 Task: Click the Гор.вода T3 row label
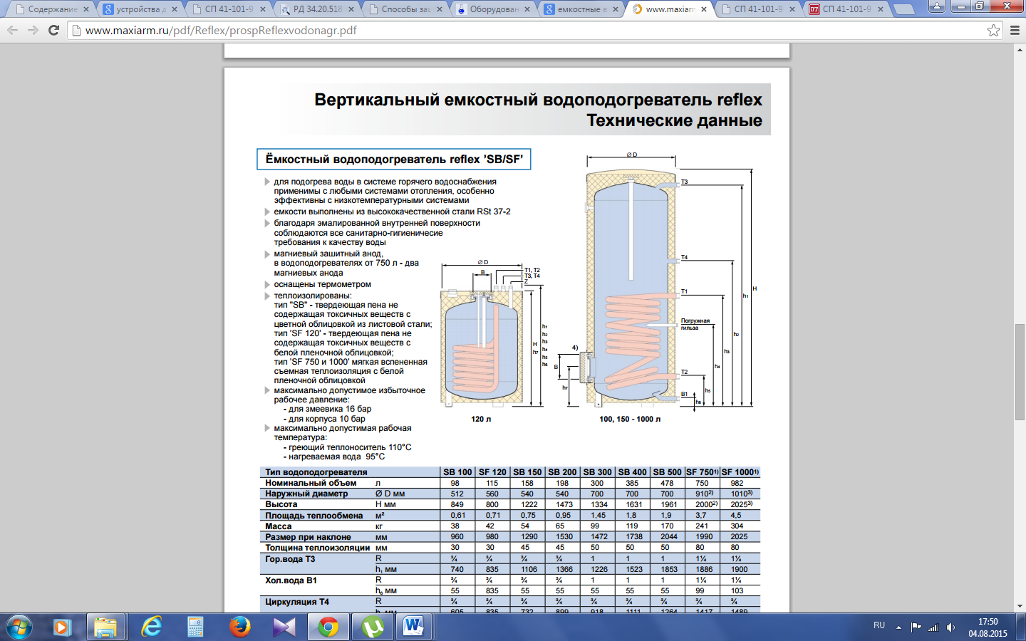point(290,559)
